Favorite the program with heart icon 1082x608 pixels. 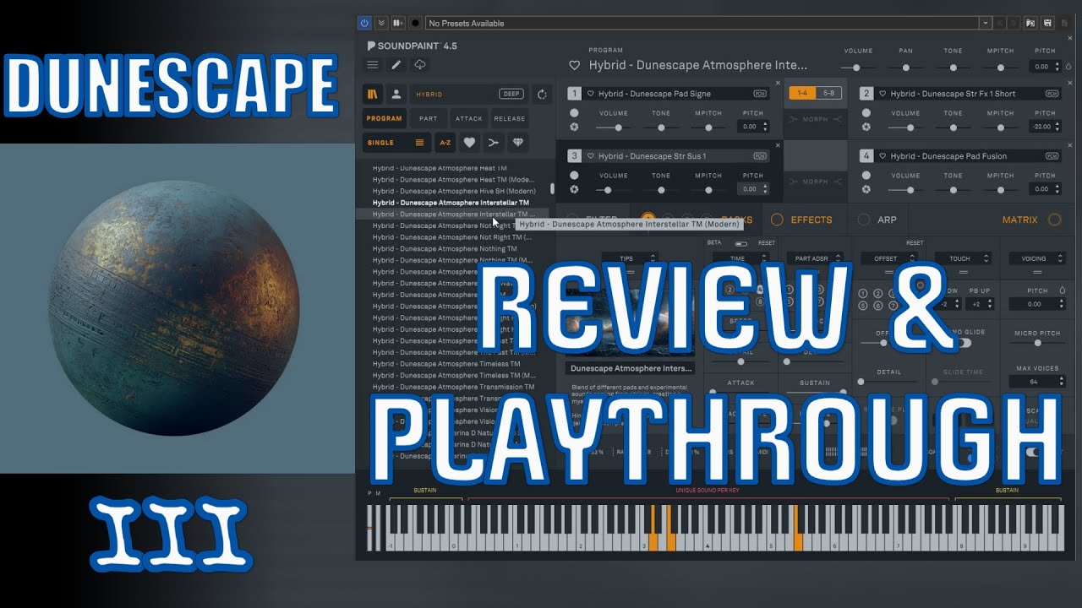pyautogui.click(x=574, y=65)
